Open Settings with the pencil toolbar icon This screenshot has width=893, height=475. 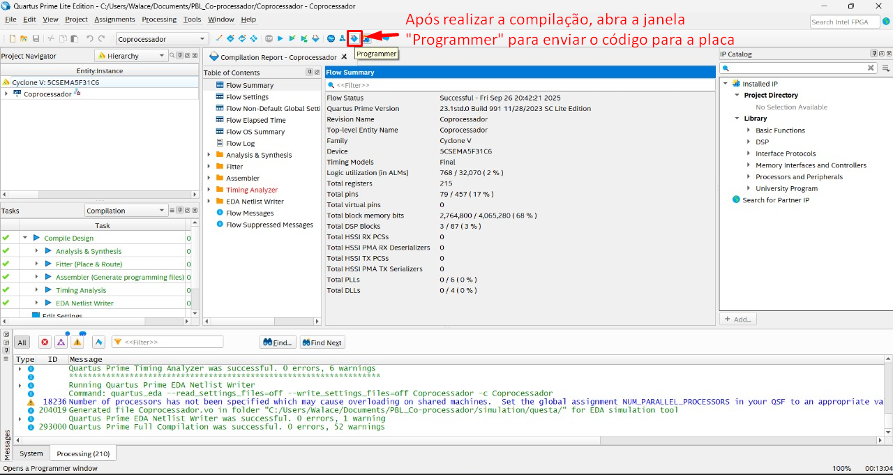[218, 38]
